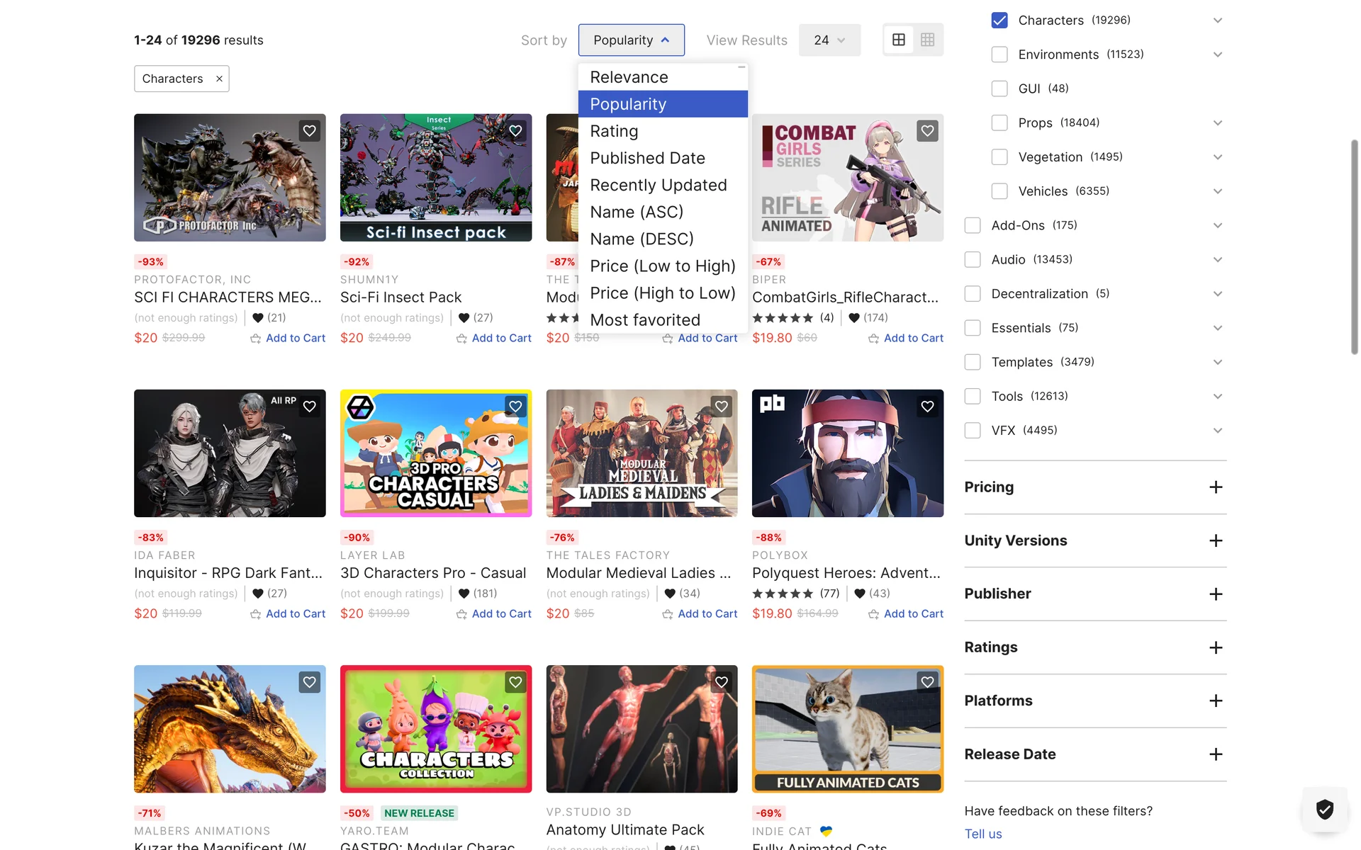Favorite Polyquest Heroes via heart icon
The width and height of the screenshot is (1361, 850).
pos(927,407)
